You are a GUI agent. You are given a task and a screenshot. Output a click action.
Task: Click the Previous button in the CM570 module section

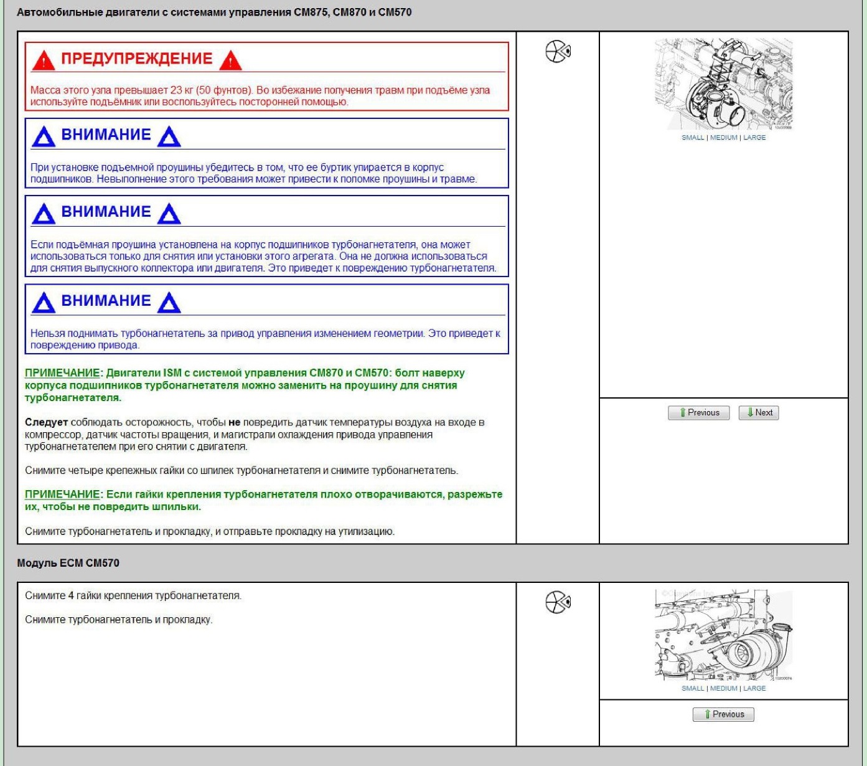pos(723,714)
